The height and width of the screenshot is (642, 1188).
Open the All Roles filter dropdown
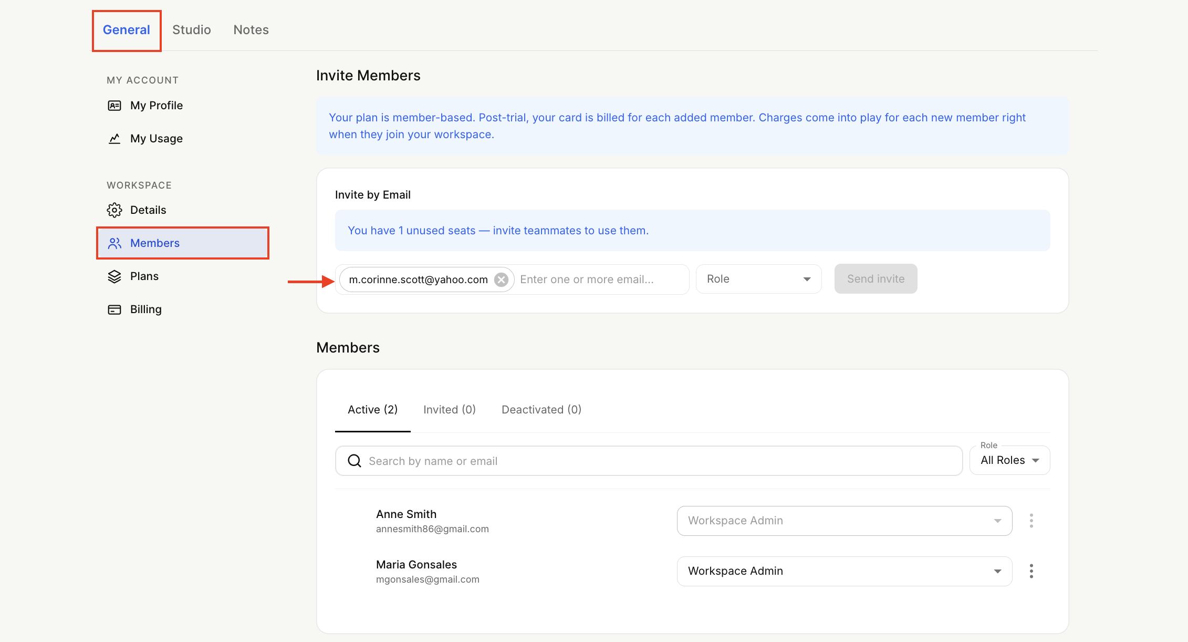(1010, 460)
